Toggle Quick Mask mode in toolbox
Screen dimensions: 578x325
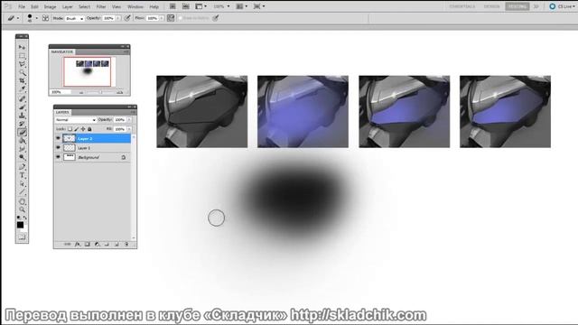pos(22,237)
